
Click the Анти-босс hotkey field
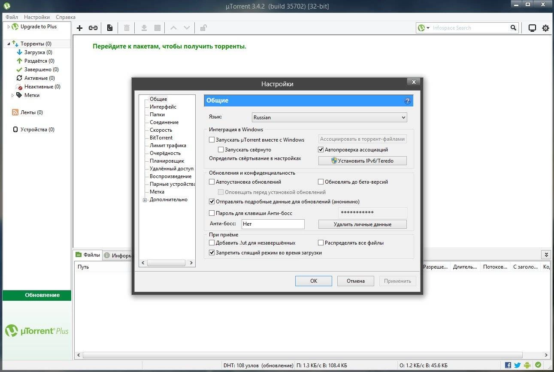[x=273, y=224]
